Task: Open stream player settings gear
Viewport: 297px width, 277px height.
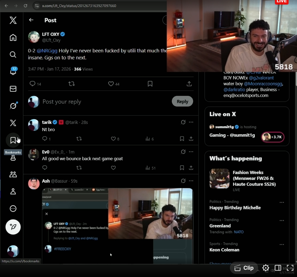Action: point(266,268)
